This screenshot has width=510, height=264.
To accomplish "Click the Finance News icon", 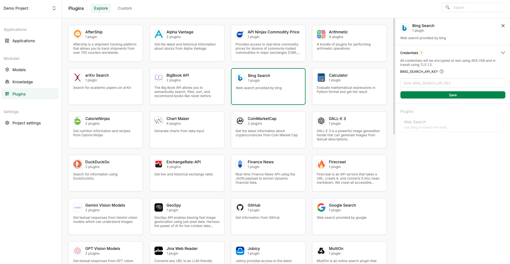I will pos(240,164).
